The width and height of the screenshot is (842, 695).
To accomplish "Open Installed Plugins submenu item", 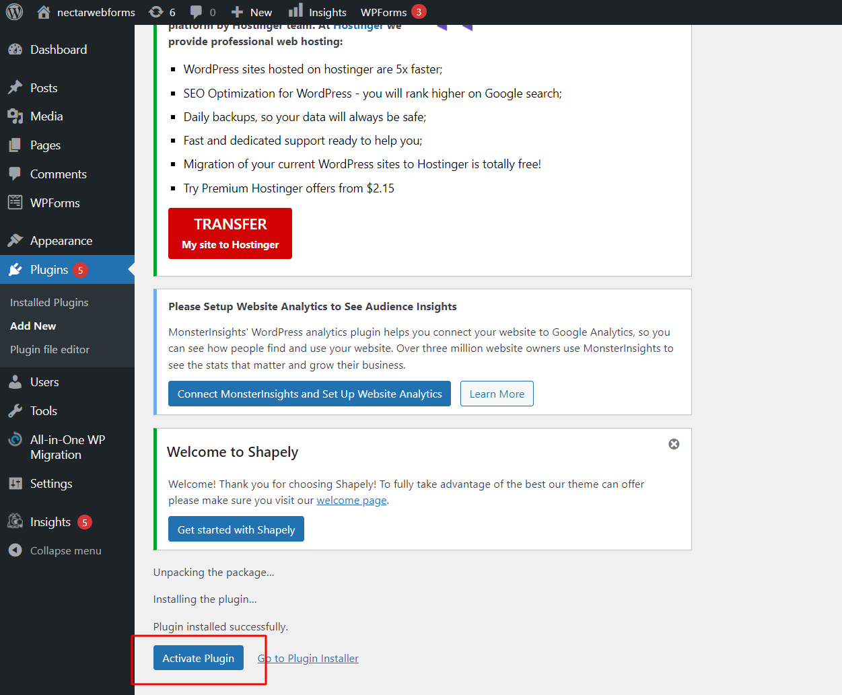I will tap(49, 303).
